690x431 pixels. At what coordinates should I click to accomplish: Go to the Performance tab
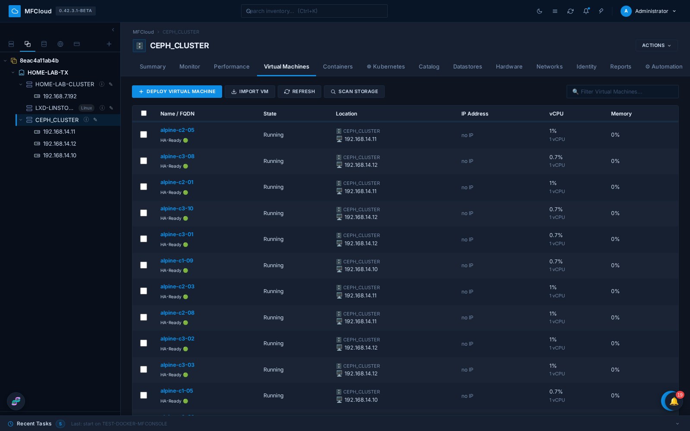coord(232,67)
